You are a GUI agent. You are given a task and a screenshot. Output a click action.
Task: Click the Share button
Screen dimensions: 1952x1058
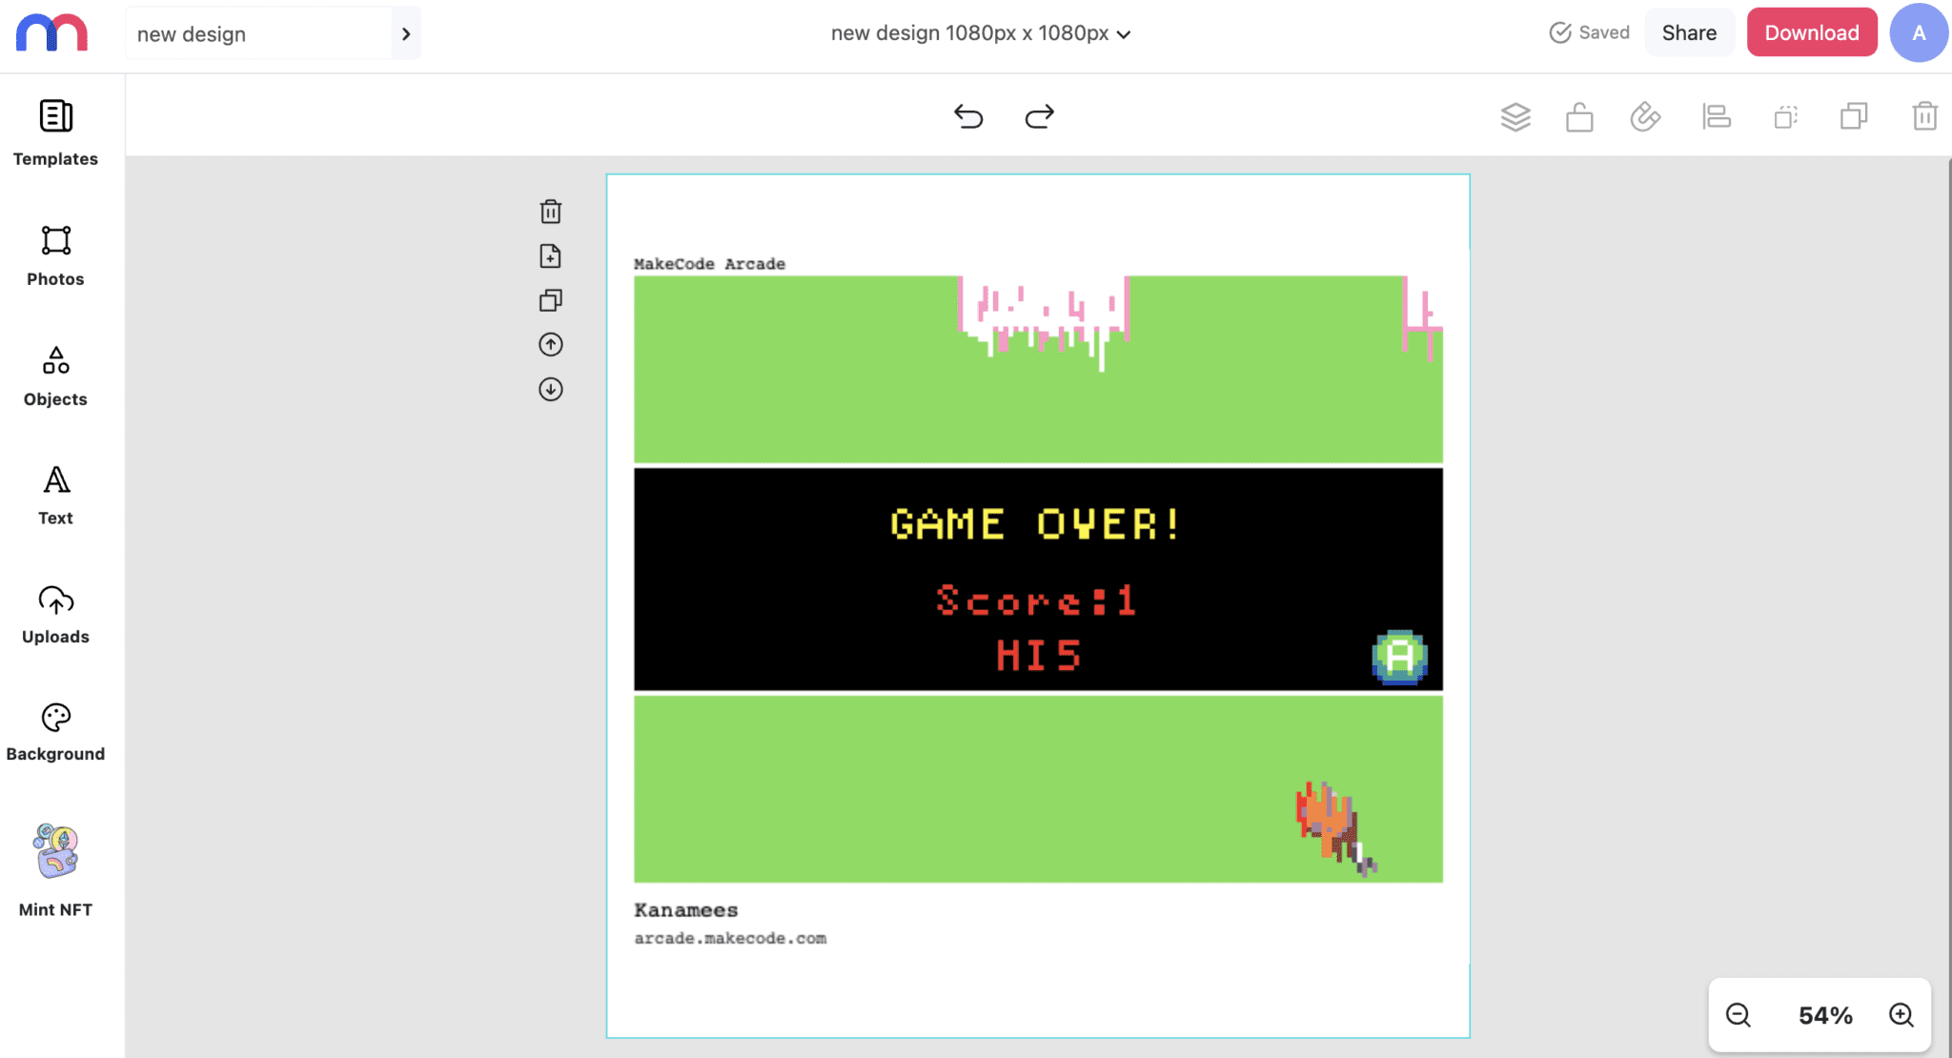point(1689,31)
